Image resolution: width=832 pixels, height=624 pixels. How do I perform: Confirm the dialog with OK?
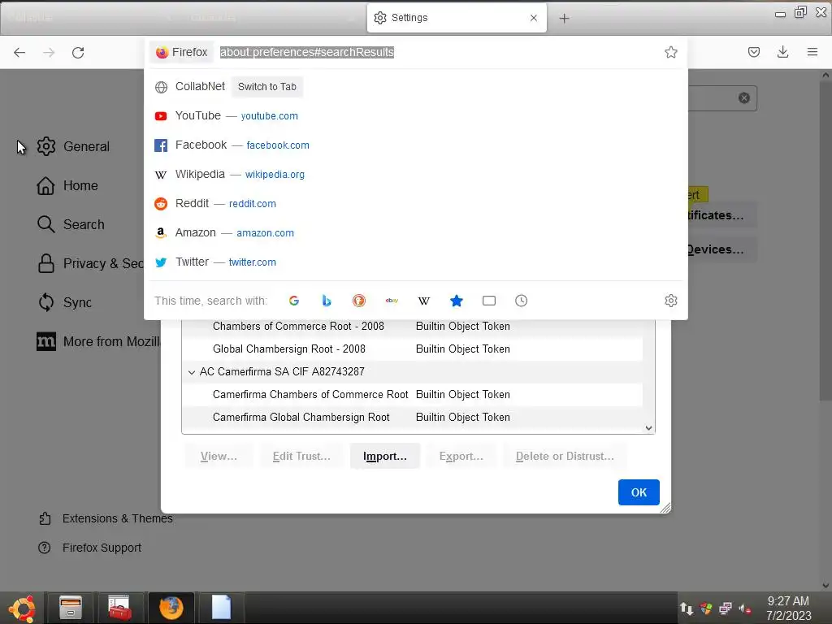[x=639, y=492]
